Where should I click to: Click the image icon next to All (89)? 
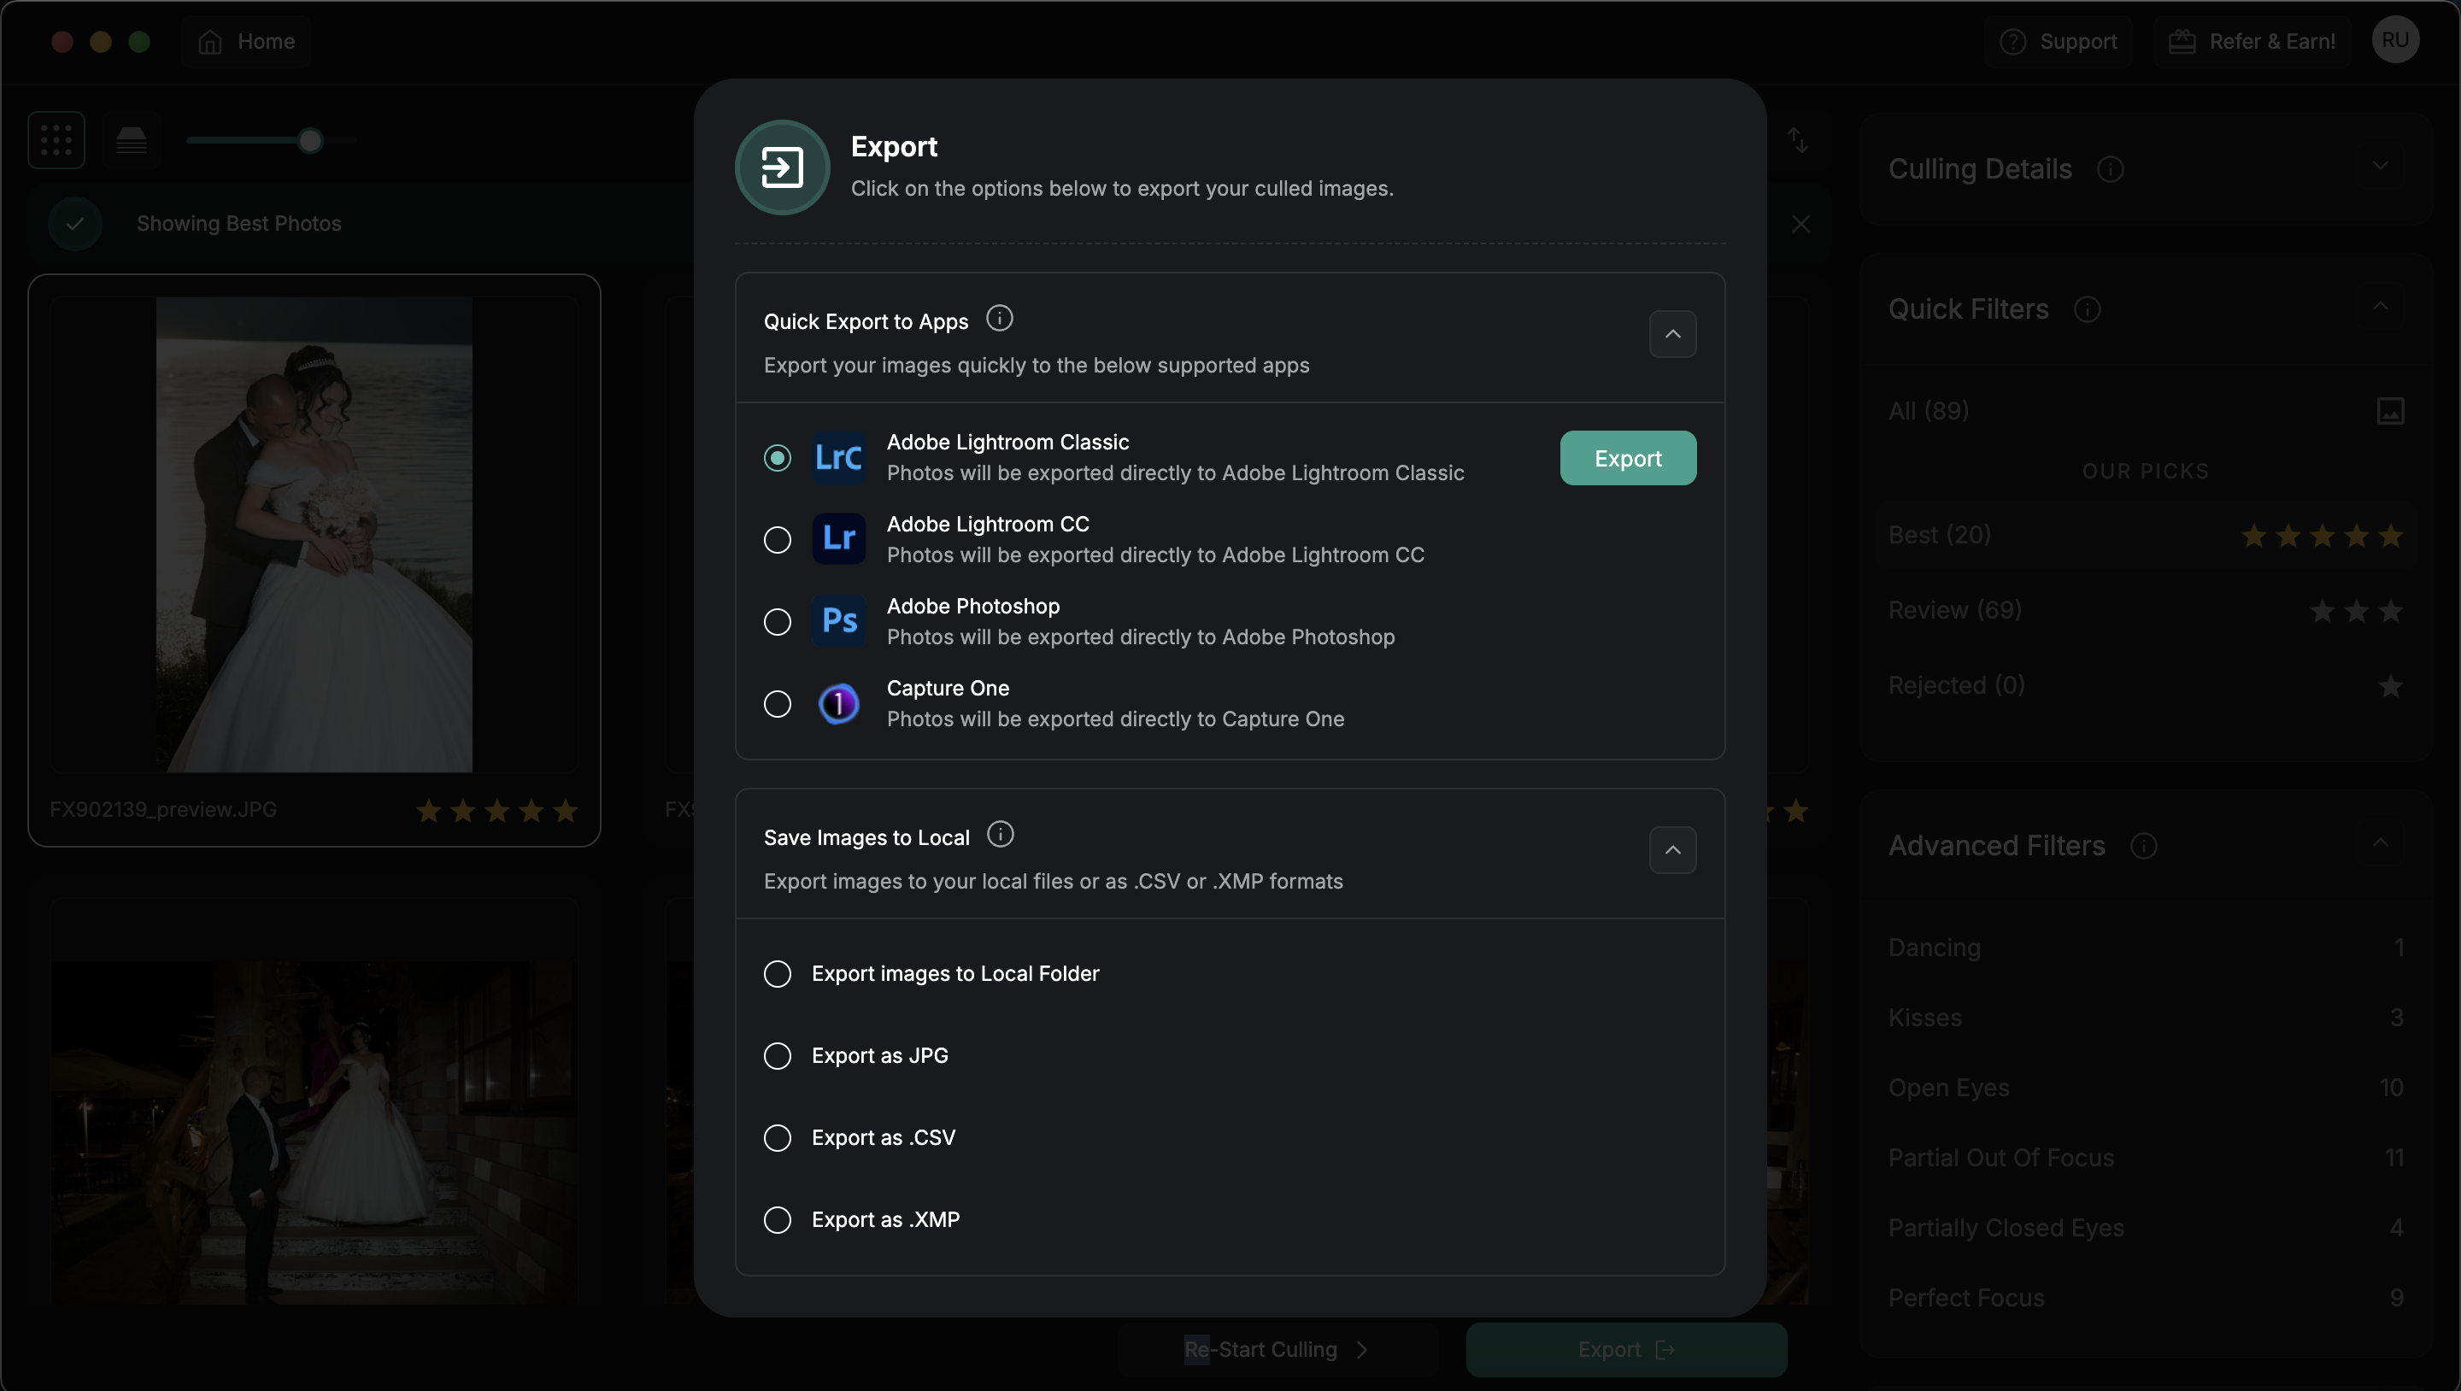click(x=2390, y=411)
